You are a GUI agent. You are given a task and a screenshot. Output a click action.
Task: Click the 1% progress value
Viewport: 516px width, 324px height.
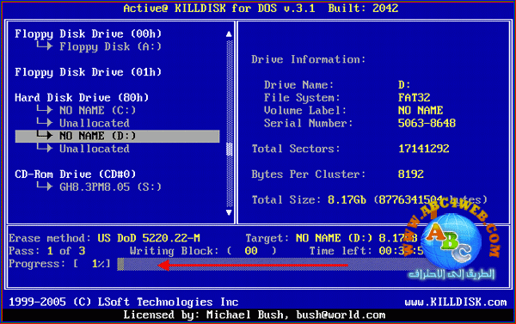point(98,264)
